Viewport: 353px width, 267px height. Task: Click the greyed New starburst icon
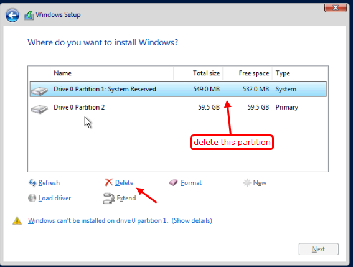click(247, 182)
